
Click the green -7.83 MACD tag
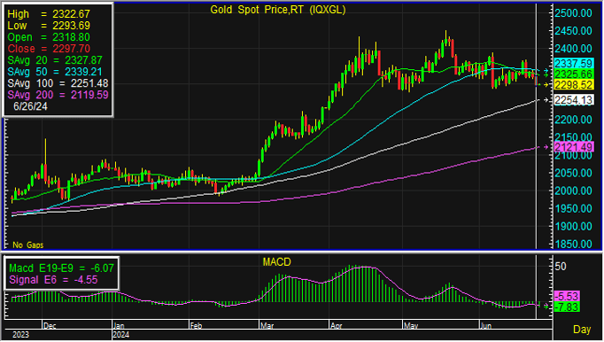(567, 307)
